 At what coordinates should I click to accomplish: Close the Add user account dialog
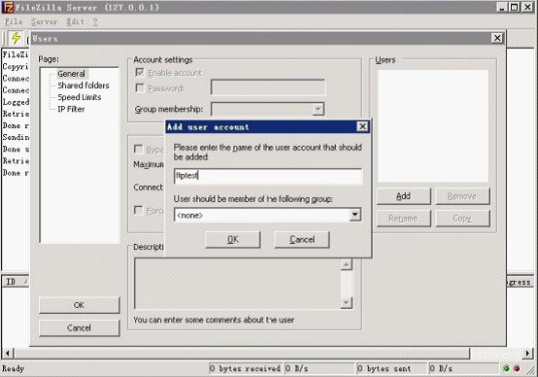362,126
